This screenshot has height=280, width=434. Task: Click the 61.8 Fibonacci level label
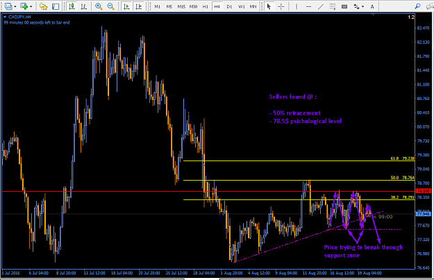tap(403, 158)
